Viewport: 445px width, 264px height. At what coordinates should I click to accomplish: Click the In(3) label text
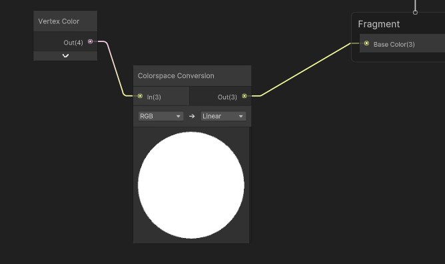(x=154, y=97)
